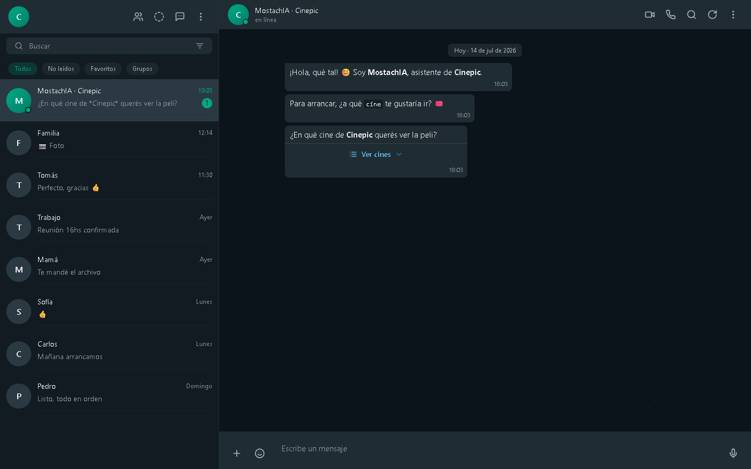
Task: Select the No leídos filter tab
Action: 61,69
